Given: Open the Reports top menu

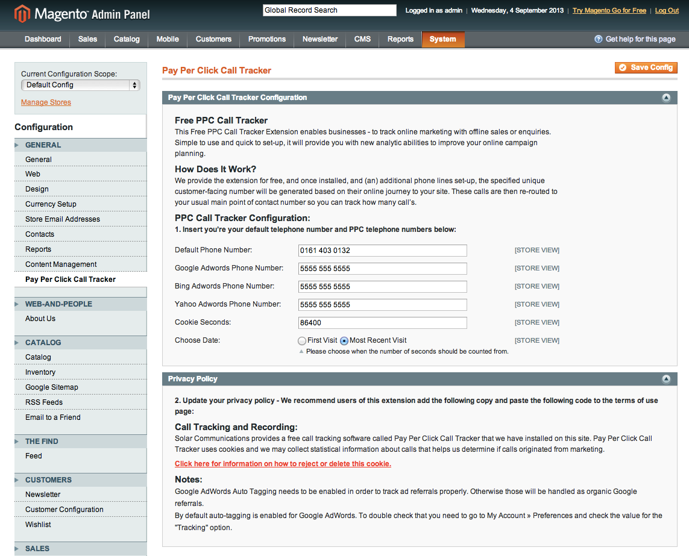Looking at the screenshot, I should pyautogui.click(x=400, y=39).
